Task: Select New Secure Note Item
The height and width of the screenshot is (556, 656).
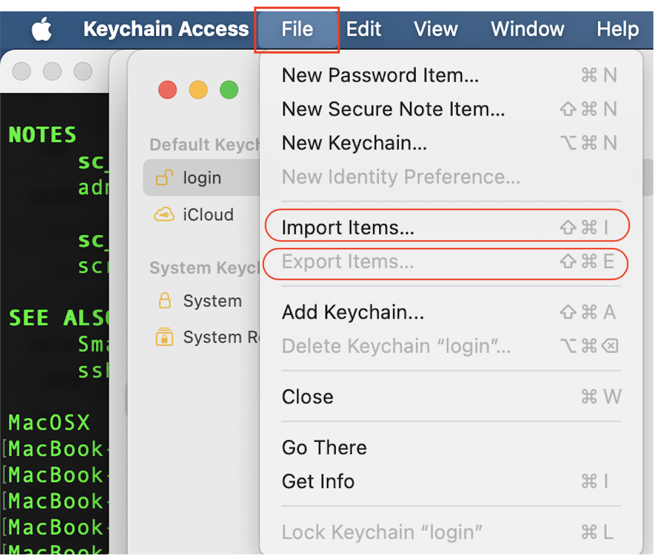Action: (393, 109)
